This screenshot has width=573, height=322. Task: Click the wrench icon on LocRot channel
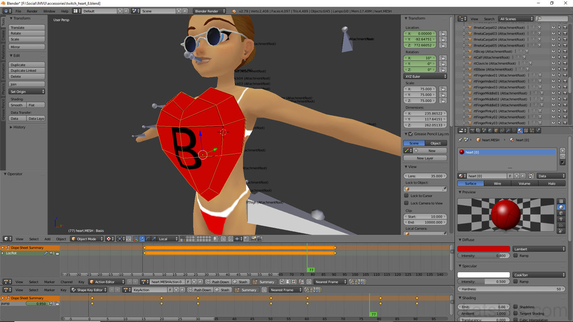click(x=46, y=253)
